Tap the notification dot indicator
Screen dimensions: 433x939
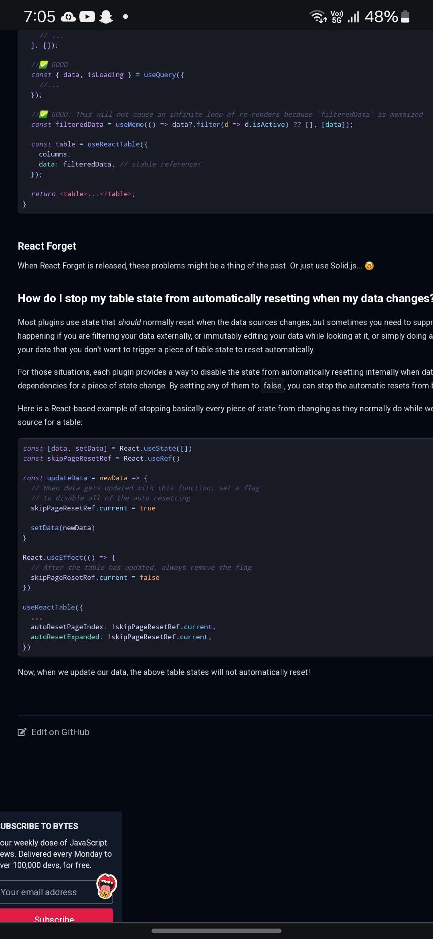tap(125, 16)
